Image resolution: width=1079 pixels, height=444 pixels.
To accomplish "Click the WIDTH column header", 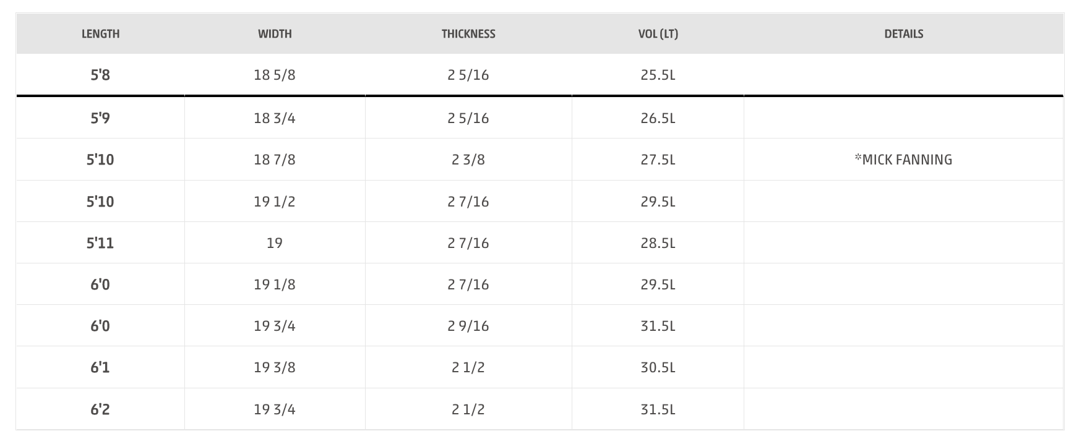I will coord(275,34).
